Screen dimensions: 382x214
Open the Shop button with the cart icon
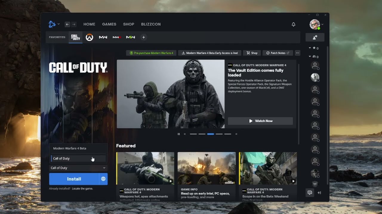click(x=252, y=53)
